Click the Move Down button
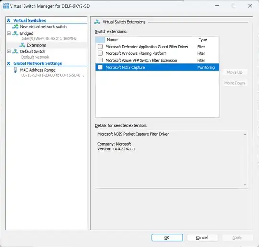259x247 pixels. tap(235, 83)
